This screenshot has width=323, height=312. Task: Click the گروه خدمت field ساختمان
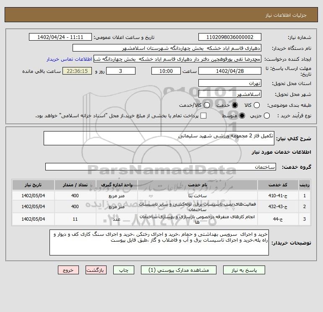[x=161, y=167]
